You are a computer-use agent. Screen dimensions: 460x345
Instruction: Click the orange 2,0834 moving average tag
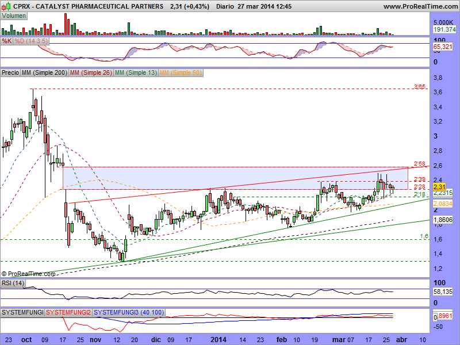[442, 204]
